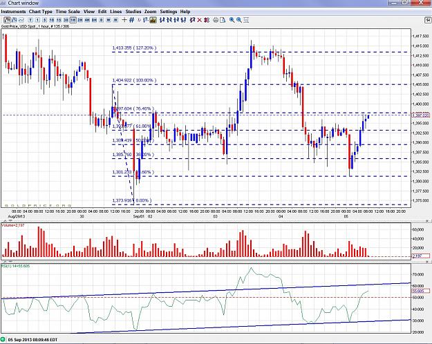Click the page preview icon next to printer
The width and height of the screenshot is (432, 344).
pyautogui.click(x=223, y=20)
